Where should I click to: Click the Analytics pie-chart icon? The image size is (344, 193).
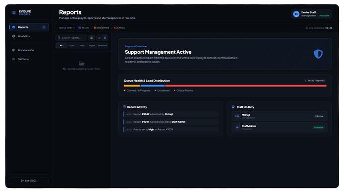(x=13, y=36)
